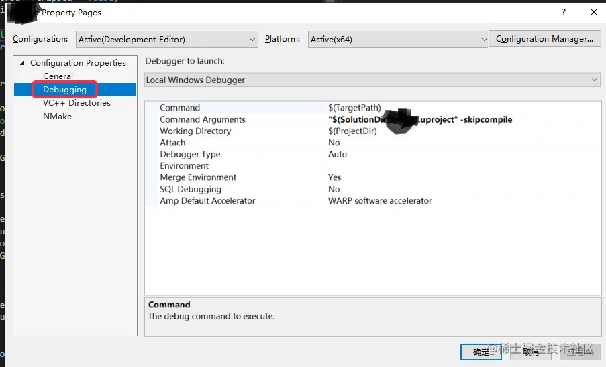Click the Debugger Type value Auto

[x=338, y=154]
